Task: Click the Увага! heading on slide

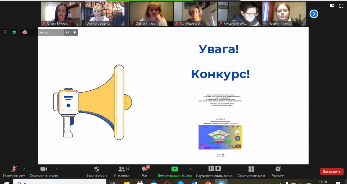Action: 219,49
